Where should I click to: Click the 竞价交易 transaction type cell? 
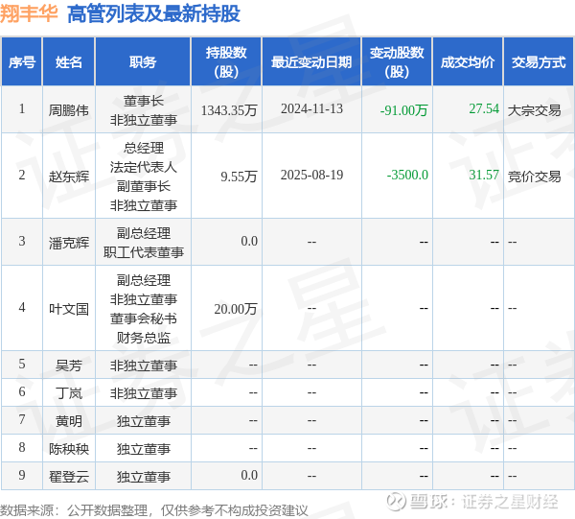[x=535, y=177]
